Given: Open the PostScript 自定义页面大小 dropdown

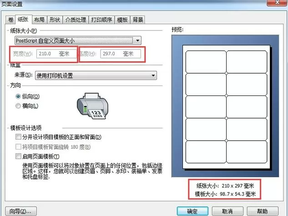Looking at the screenshot, I should tap(78, 40).
